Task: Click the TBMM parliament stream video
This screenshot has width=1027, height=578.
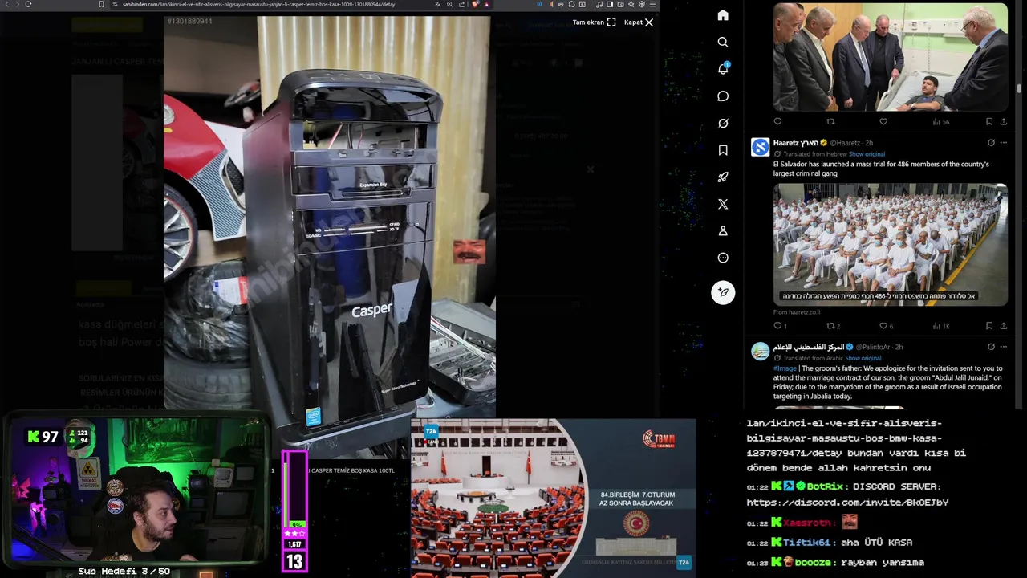Action: click(554, 498)
